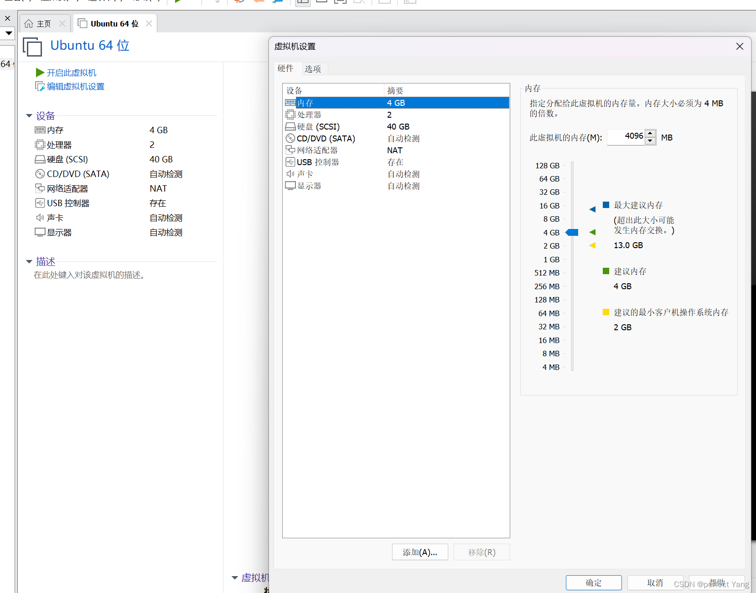Click green recommended memory marker

[x=592, y=232]
